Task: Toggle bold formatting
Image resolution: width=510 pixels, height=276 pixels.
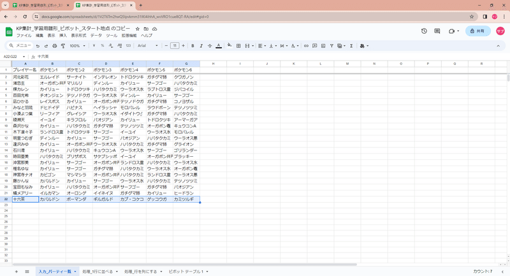Action: coord(193,46)
